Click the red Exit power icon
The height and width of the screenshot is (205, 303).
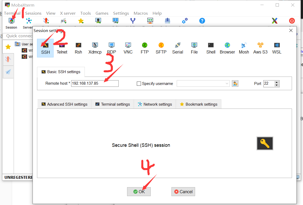tap(292, 21)
